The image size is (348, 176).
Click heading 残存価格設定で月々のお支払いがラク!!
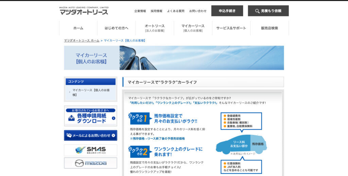(x=176, y=118)
